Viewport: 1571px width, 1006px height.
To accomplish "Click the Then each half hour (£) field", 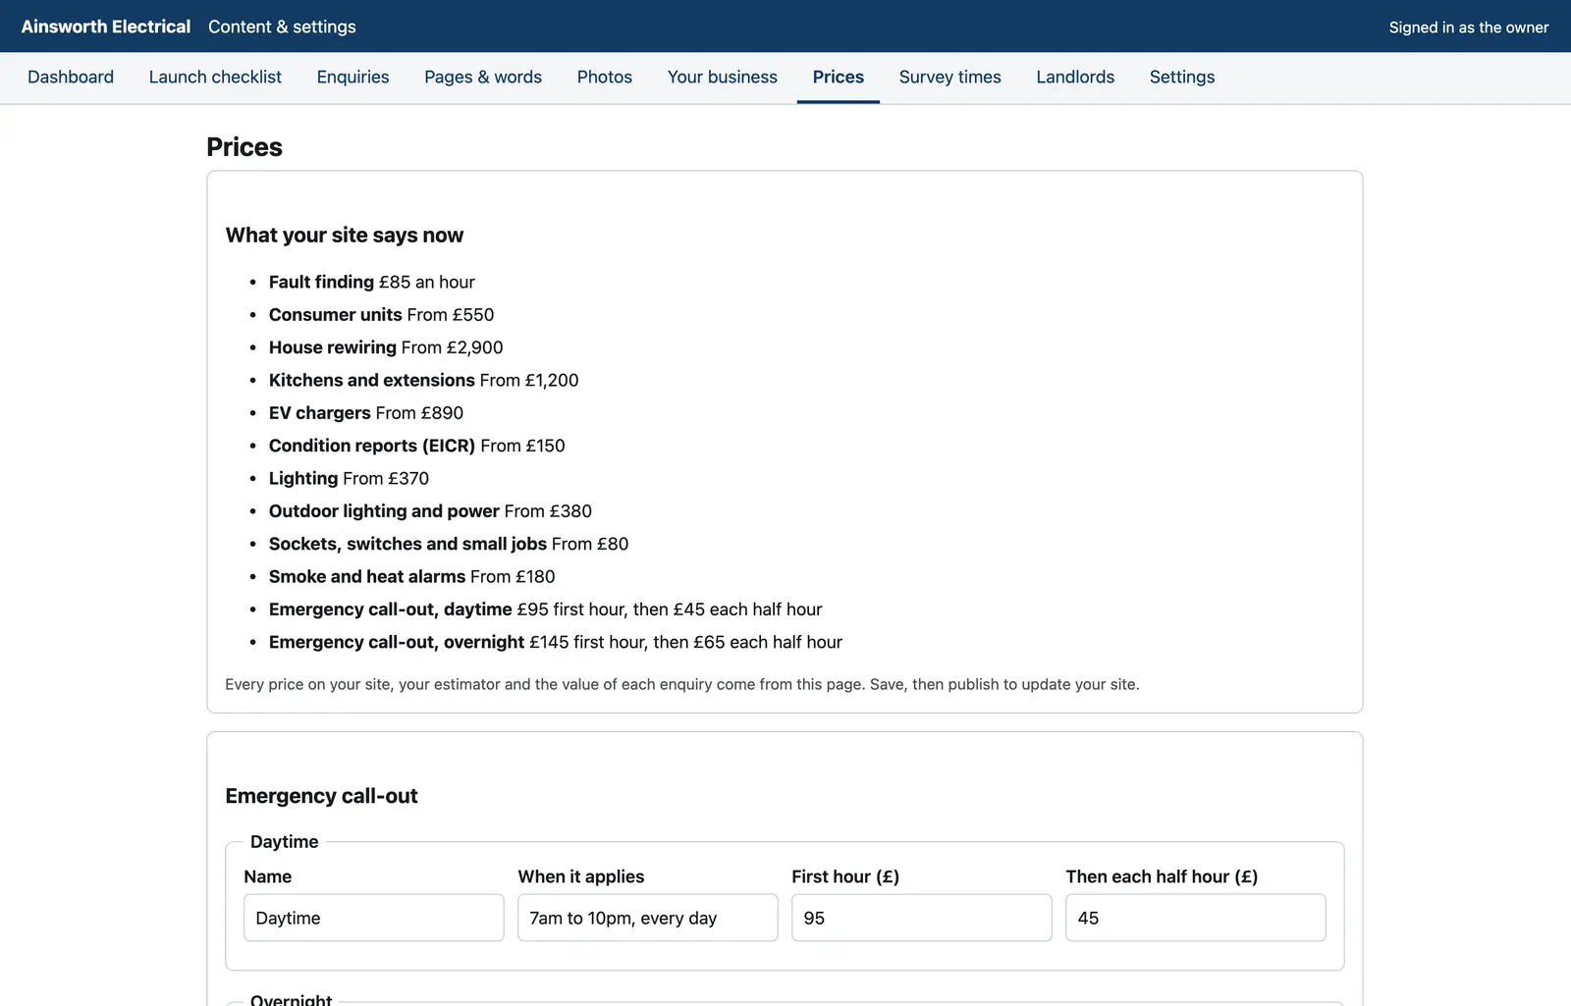I will point(1196,918).
